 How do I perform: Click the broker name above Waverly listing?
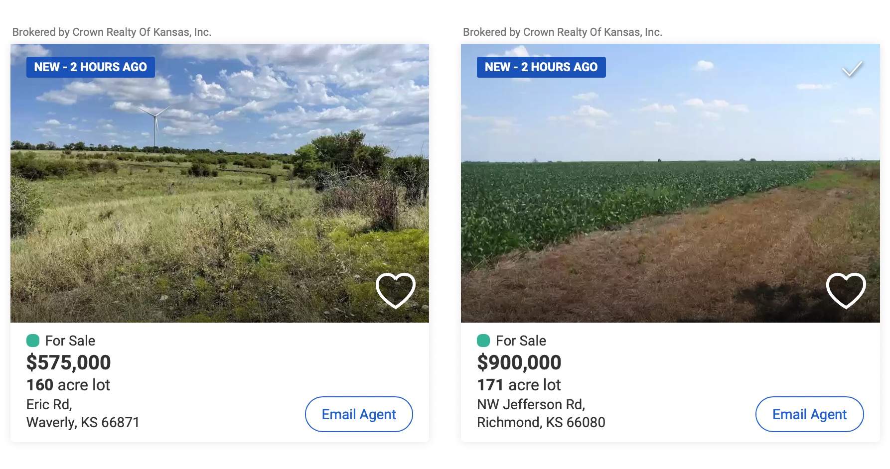112,32
